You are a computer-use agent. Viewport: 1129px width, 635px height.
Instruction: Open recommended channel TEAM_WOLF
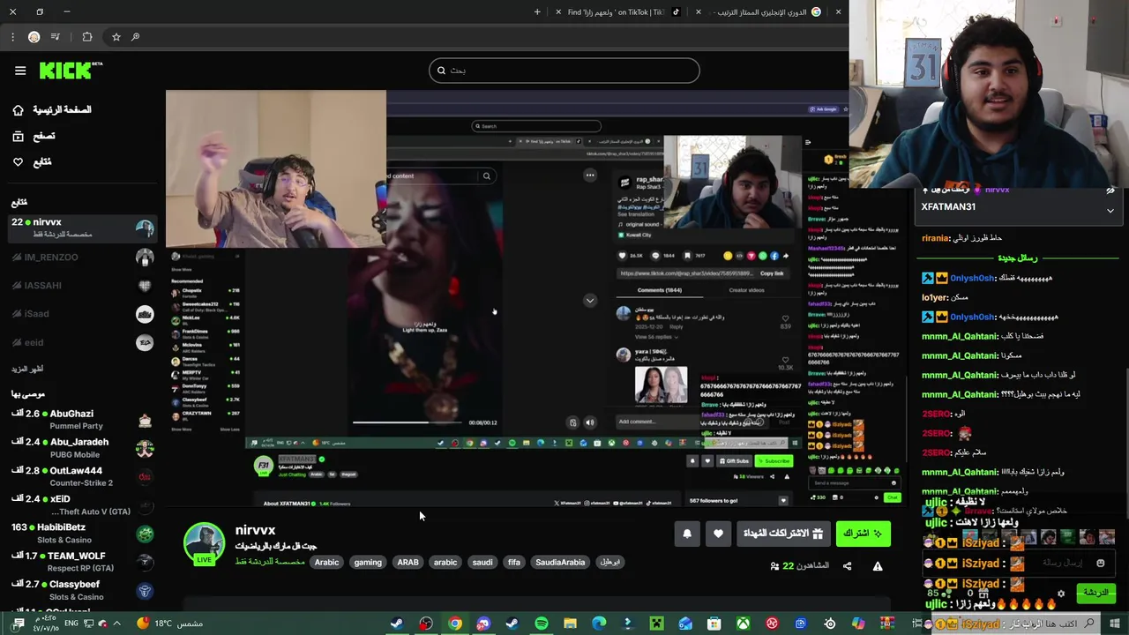[x=81, y=561]
